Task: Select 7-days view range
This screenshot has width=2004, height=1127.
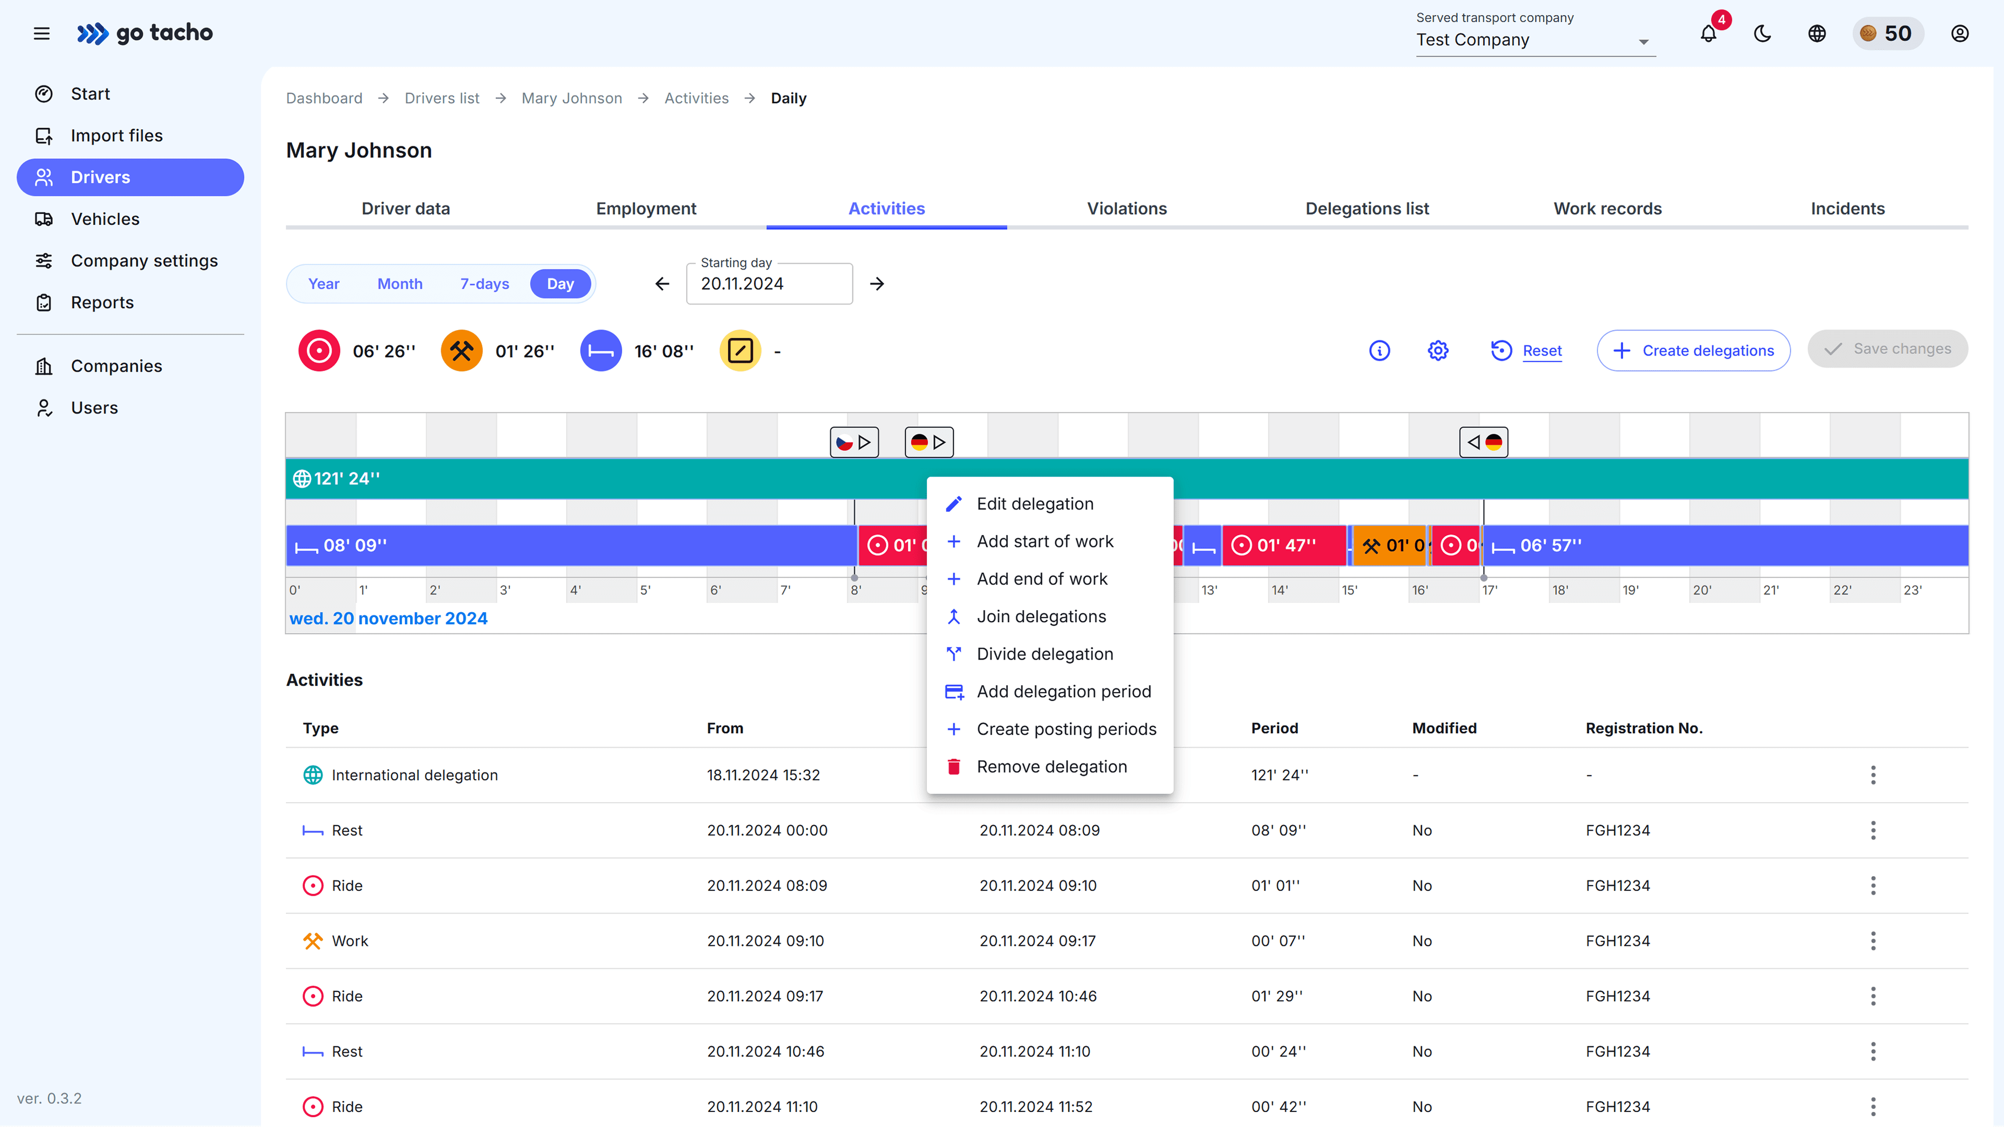Action: 485,284
